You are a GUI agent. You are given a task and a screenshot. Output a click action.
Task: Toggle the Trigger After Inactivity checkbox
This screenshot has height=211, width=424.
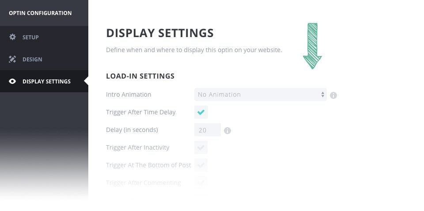201,147
